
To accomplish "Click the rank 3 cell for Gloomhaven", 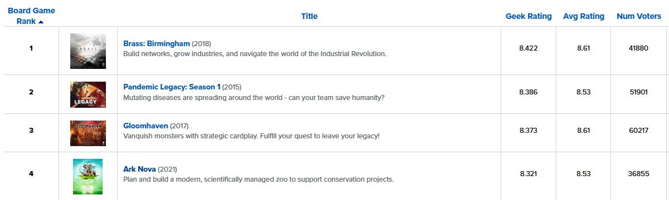I will [x=31, y=131].
